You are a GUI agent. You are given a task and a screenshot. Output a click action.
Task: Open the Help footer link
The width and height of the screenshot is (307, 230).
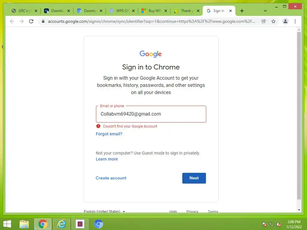click(173, 211)
